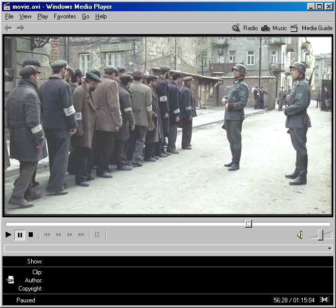Viewport: 336px width, 308px height.
Task: Open the Media Guide clapperboard icon
Action: pyautogui.click(x=294, y=28)
